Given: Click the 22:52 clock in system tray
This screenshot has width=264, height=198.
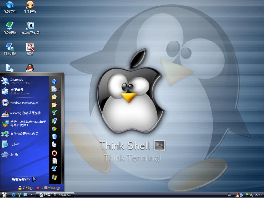Looking at the screenshot, I should point(258,195).
